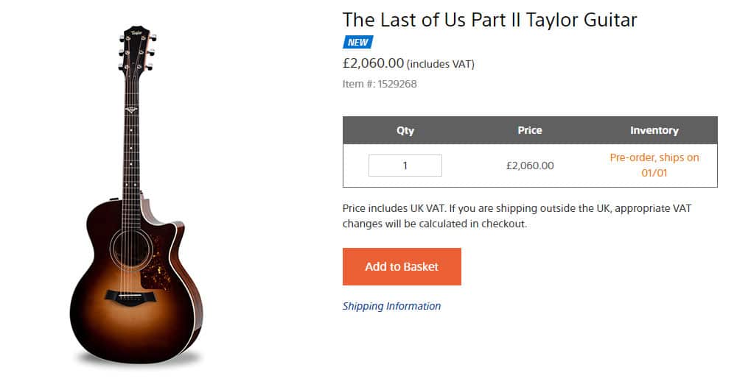This screenshot has width=737, height=384.
Task: Click the Item # 1529268 text
Action: tap(380, 84)
